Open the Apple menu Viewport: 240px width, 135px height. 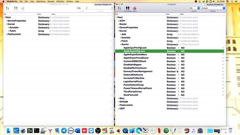point(3,1)
